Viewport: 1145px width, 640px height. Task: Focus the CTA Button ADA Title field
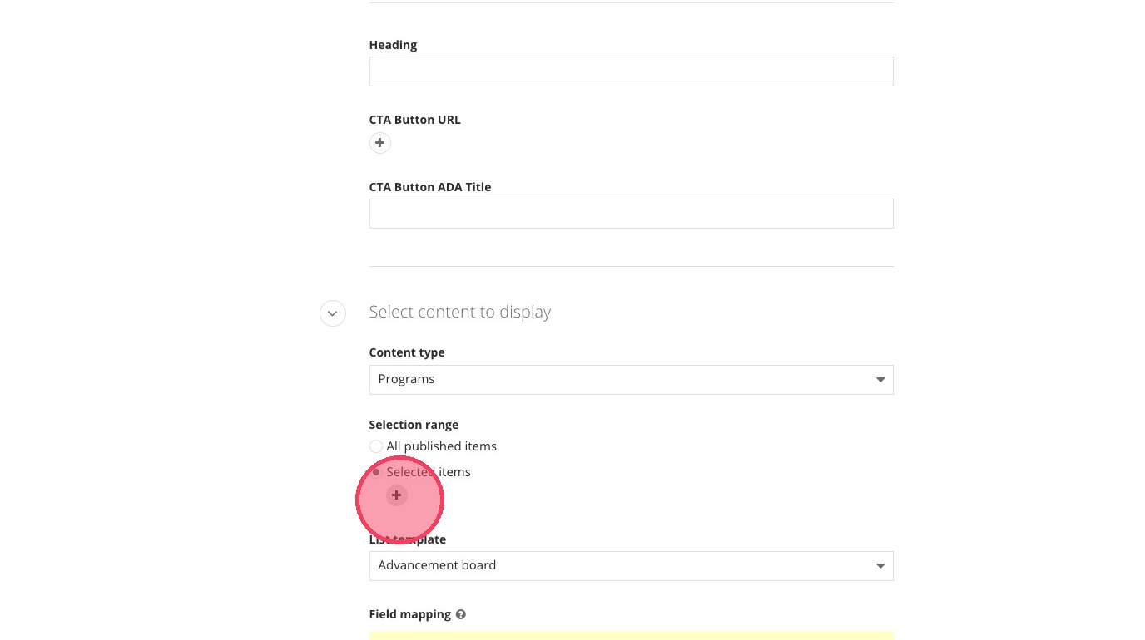coord(630,214)
